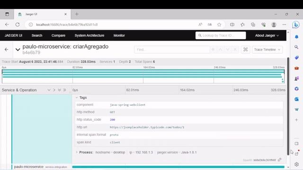This screenshot has height=170, width=303.
Task: Select the component tag row
Action: pos(179,105)
